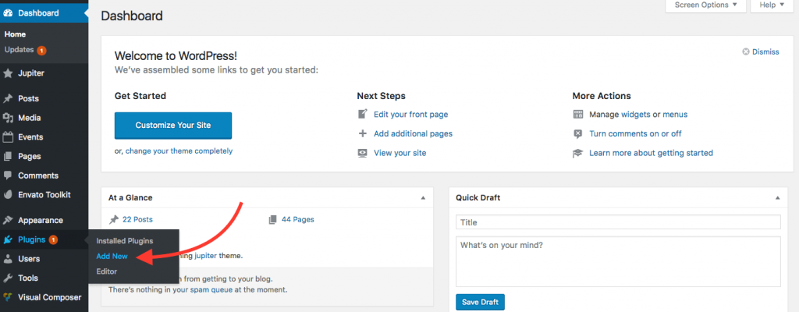Click the menus link

(675, 114)
